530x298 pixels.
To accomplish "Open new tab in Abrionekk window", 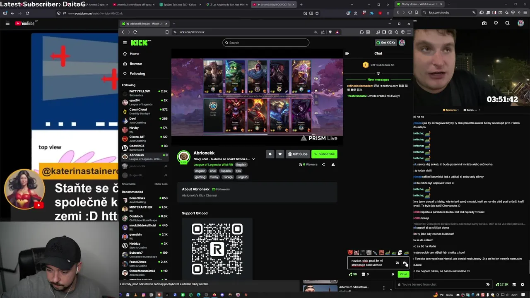I will click(x=174, y=24).
